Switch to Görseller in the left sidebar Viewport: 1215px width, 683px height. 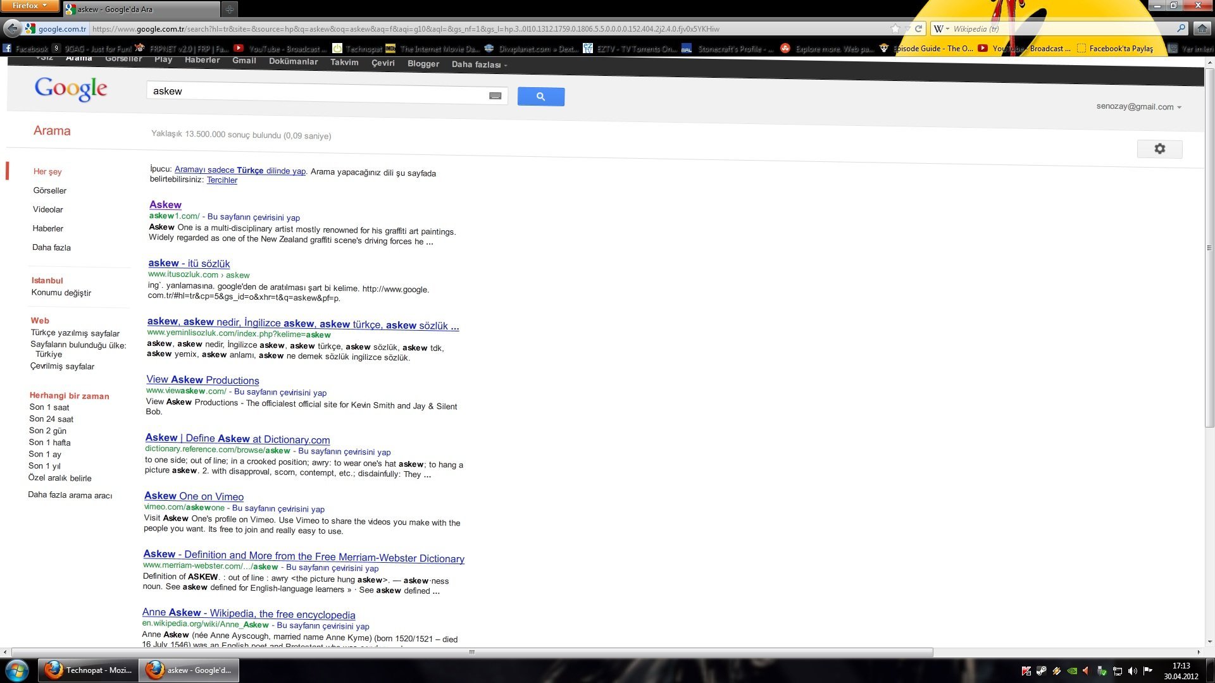(49, 190)
